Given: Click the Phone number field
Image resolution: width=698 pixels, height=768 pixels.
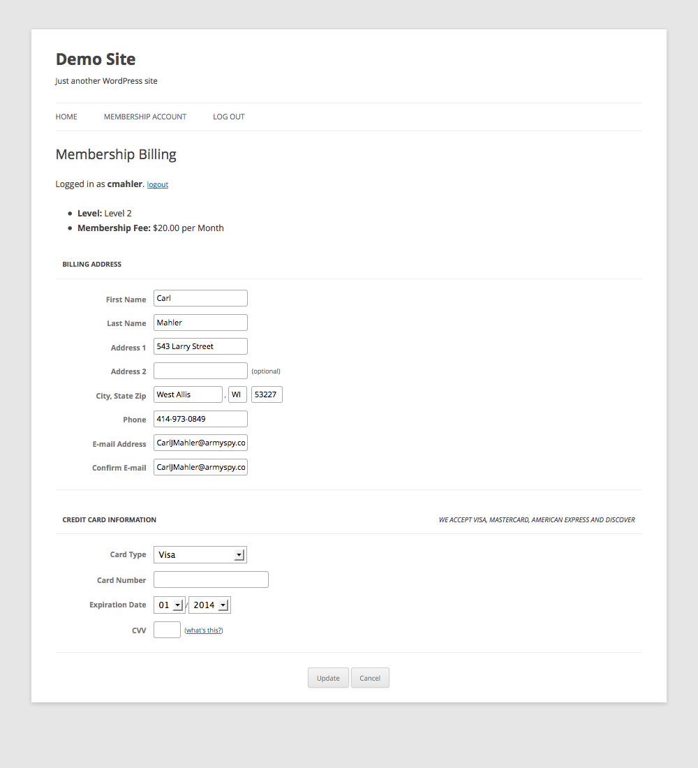Looking at the screenshot, I should click(200, 418).
